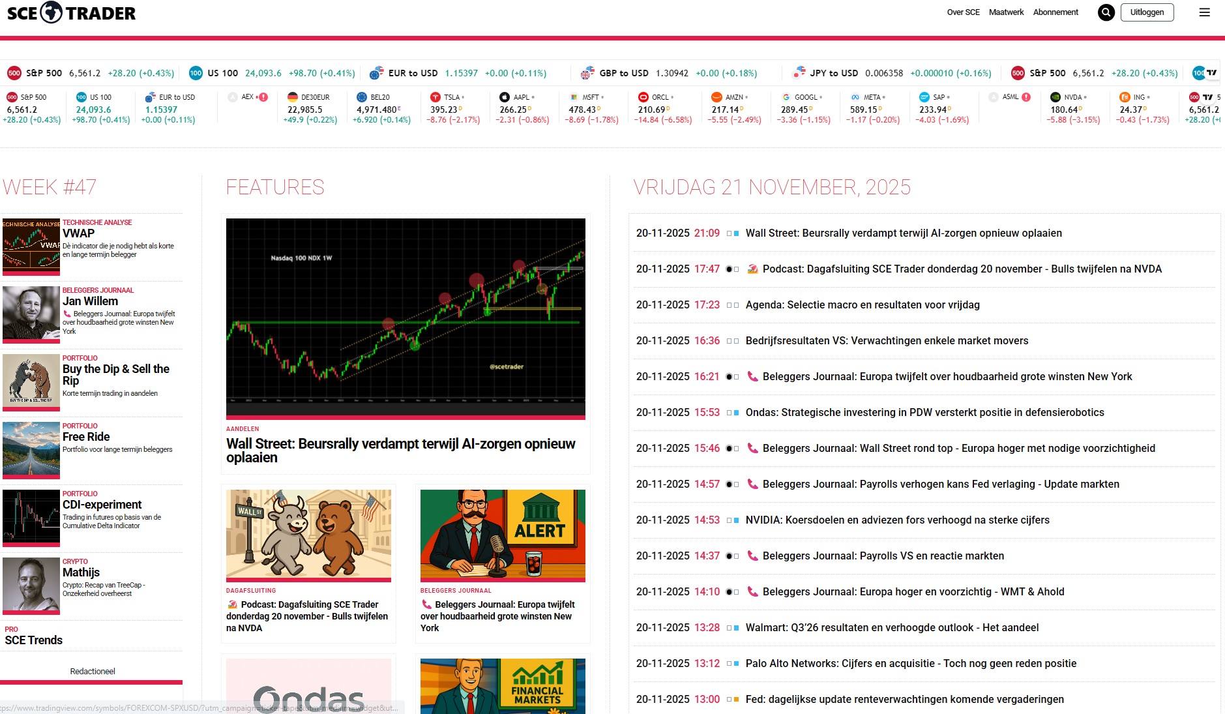Click the NVDA ticker logo icon
This screenshot has height=714, width=1225.
click(1055, 97)
